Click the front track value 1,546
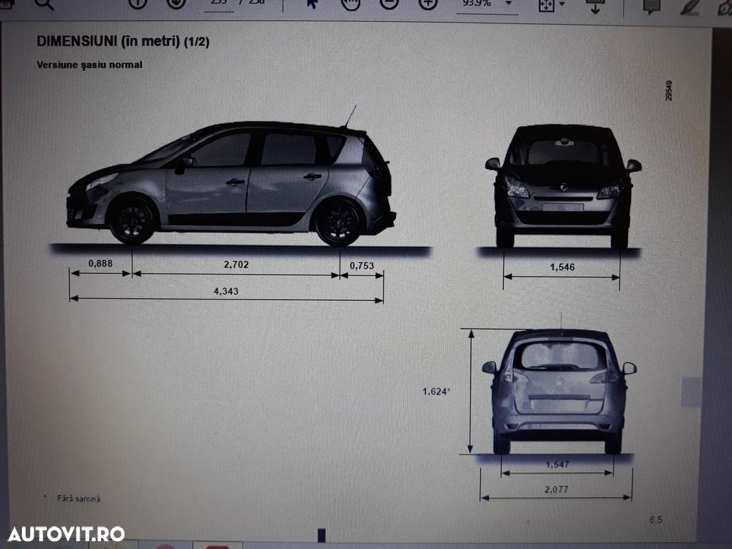732x549 pixels. pos(562,267)
